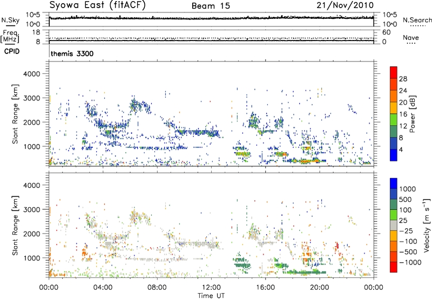Click the 'Time UT' axis title
Image resolution: width=432 pixels, height=299 pixels.
click(x=211, y=296)
